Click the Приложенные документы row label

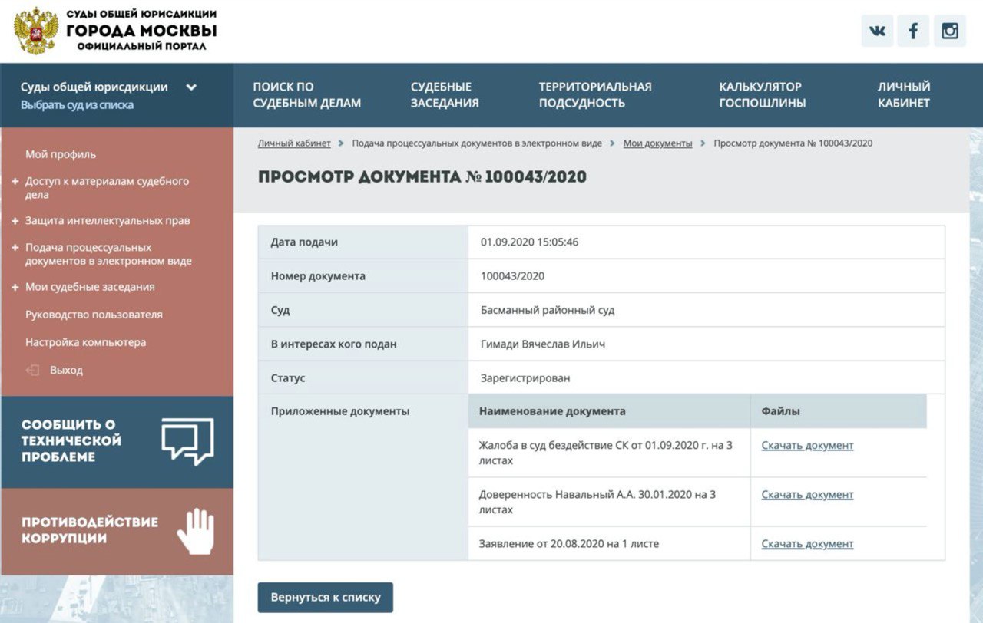pos(340,411)
